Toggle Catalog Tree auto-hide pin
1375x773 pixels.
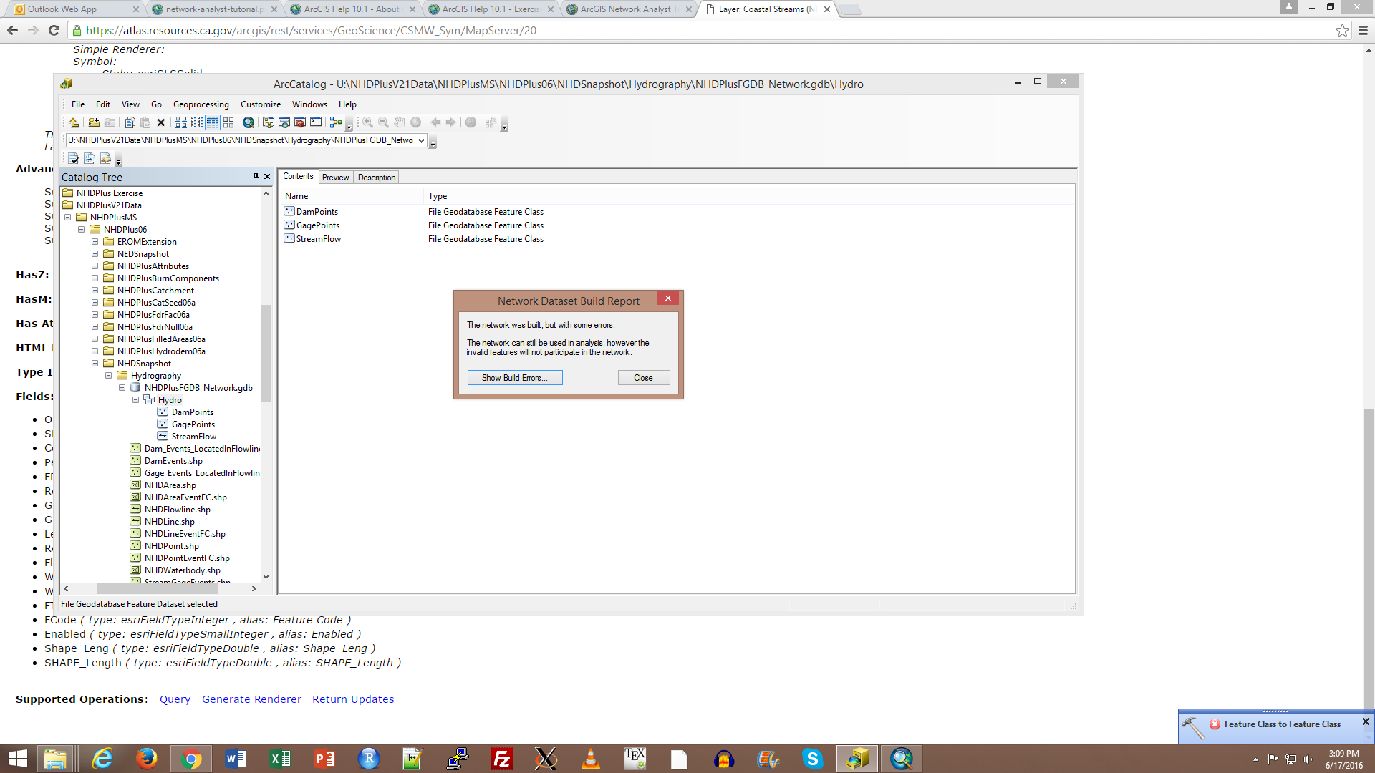click(256, 176)
